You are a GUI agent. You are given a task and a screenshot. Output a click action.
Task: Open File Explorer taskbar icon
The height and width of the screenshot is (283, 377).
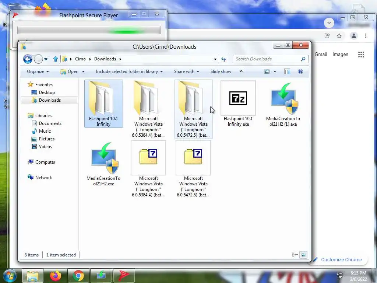click(33, 276)
